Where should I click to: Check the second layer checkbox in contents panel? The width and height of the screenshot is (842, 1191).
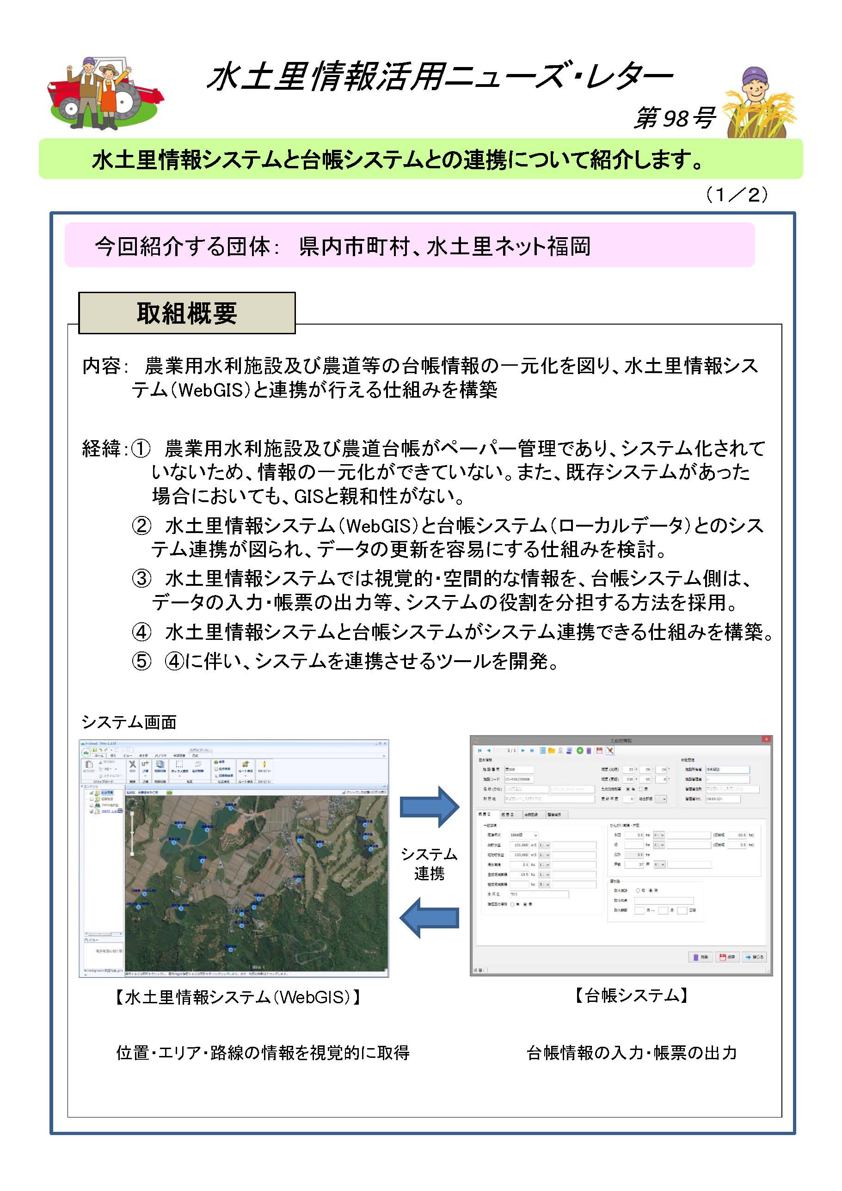(91, 799)
